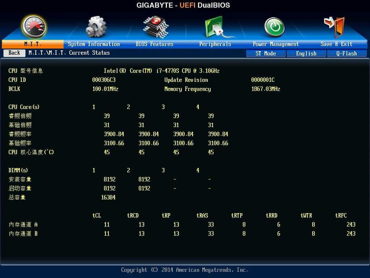Click the memory frequency value 1867.03MHz
The image size is (370, 278).
266,89
